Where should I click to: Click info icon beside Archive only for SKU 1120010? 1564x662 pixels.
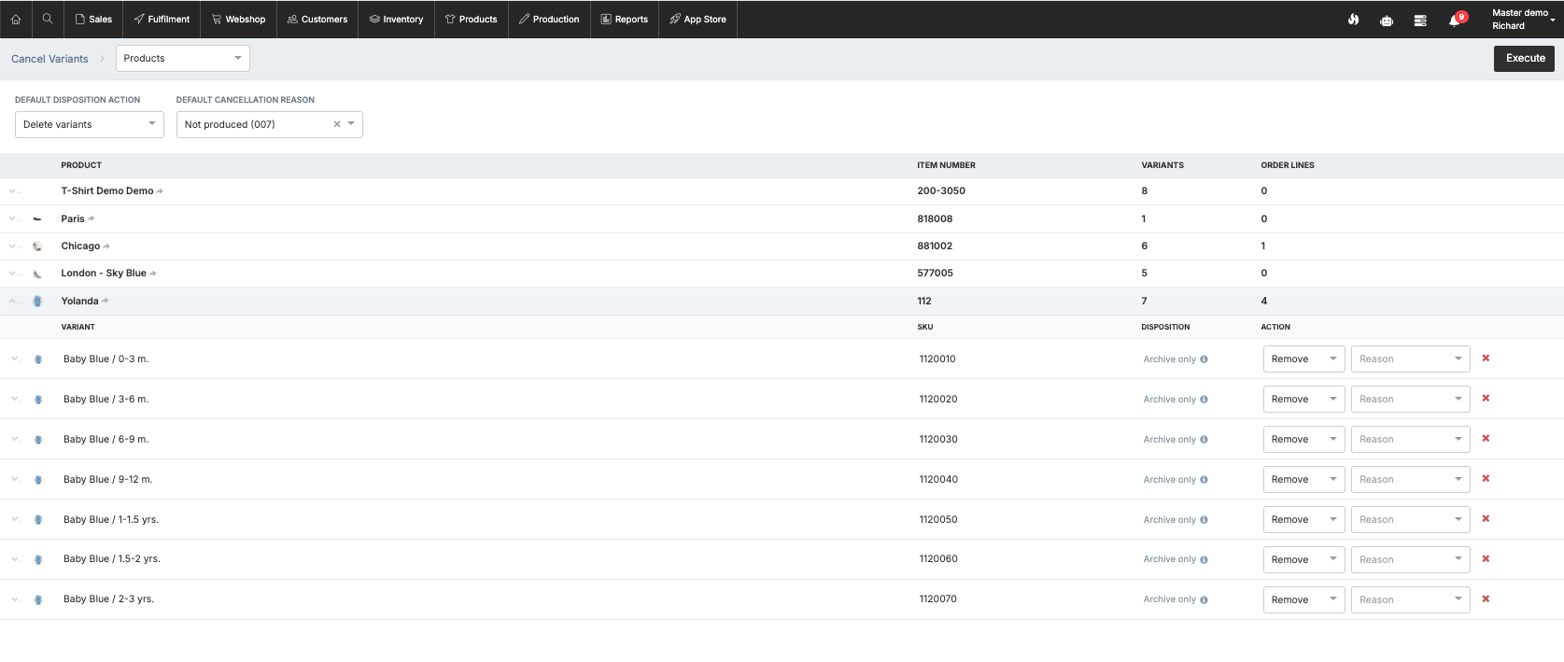[x=1204, y=359]
